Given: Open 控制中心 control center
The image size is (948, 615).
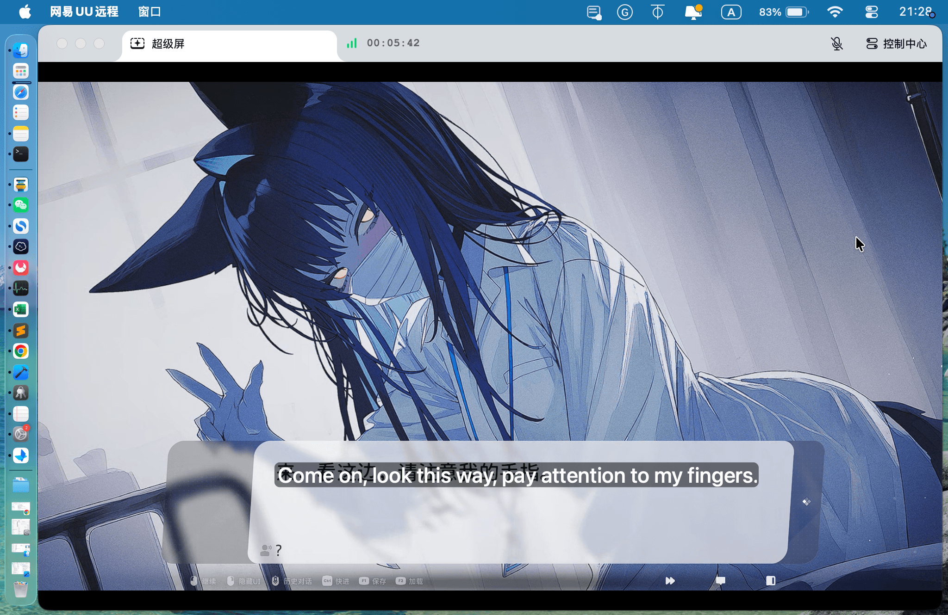Looking at the screenshot, I should point(897,44).
